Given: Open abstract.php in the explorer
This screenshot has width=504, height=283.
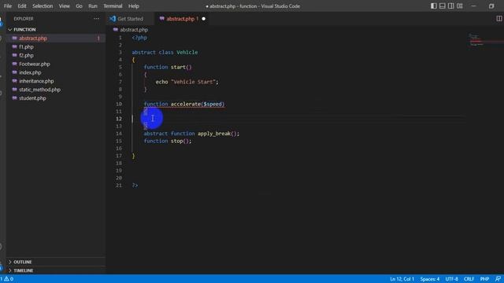Looking at the screenshot, I should [x=33, y=39].
